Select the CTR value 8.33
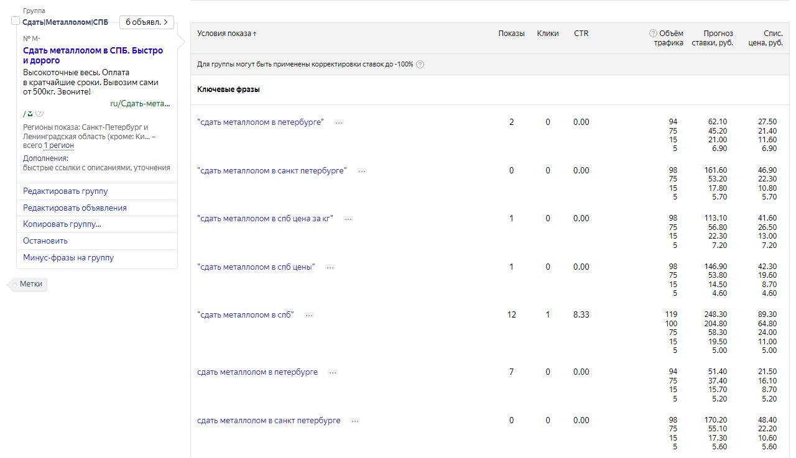The width and height of the screenshot is (796, 458). (581, 315)
